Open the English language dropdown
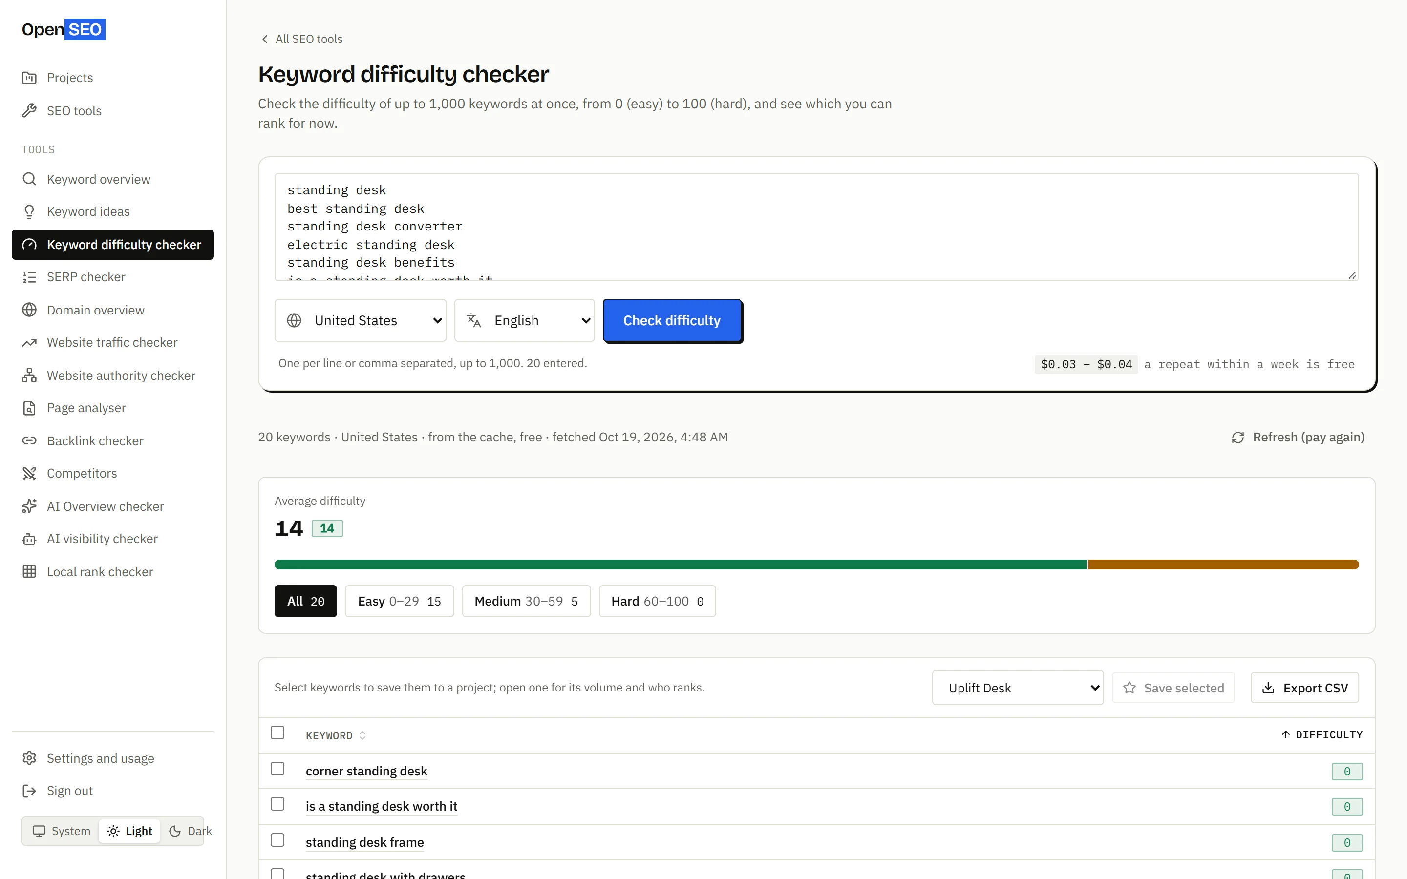 (524, 320)
